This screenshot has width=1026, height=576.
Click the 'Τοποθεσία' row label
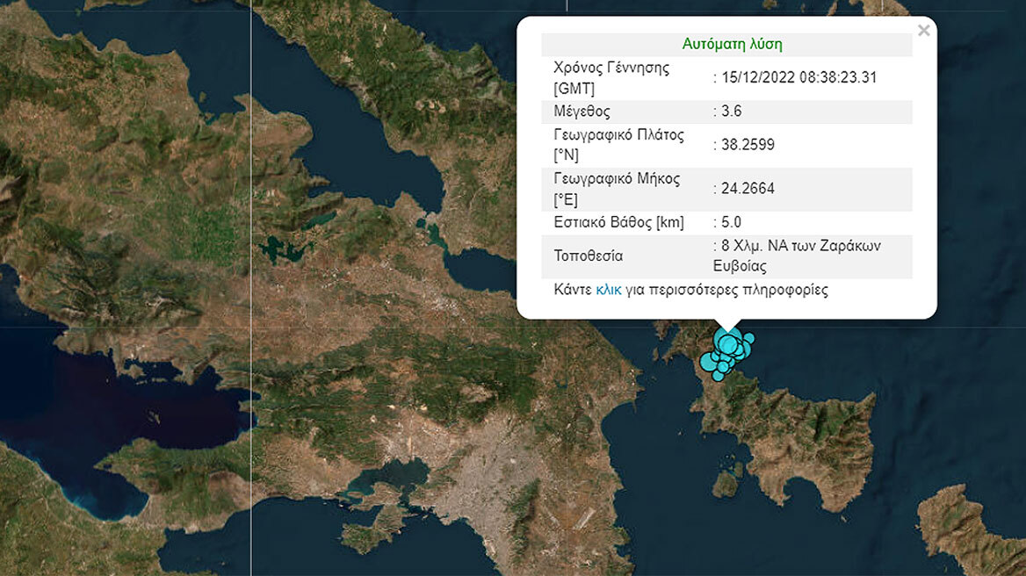588,256
